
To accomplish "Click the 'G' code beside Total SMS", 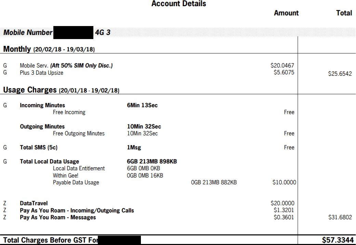I will 5,147.
